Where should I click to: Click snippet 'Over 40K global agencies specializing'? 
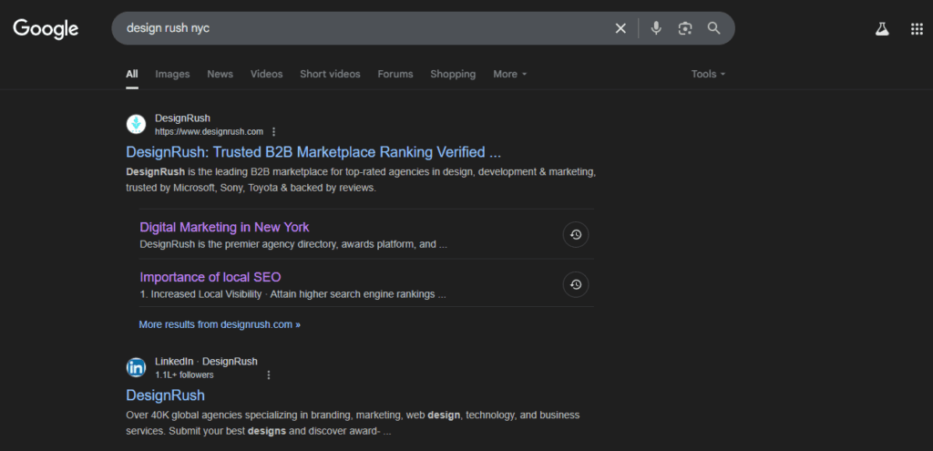click(353, 423)
